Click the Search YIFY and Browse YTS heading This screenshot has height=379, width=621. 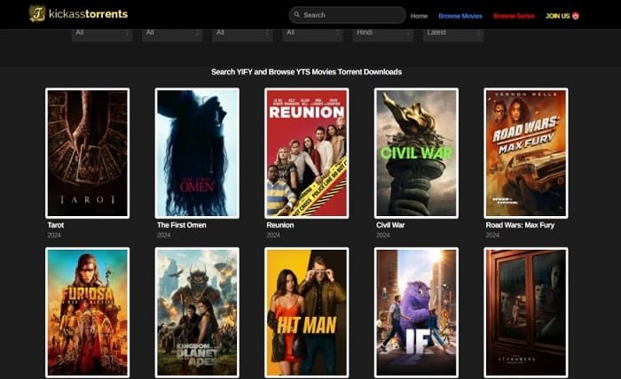[x=307, y=72]
